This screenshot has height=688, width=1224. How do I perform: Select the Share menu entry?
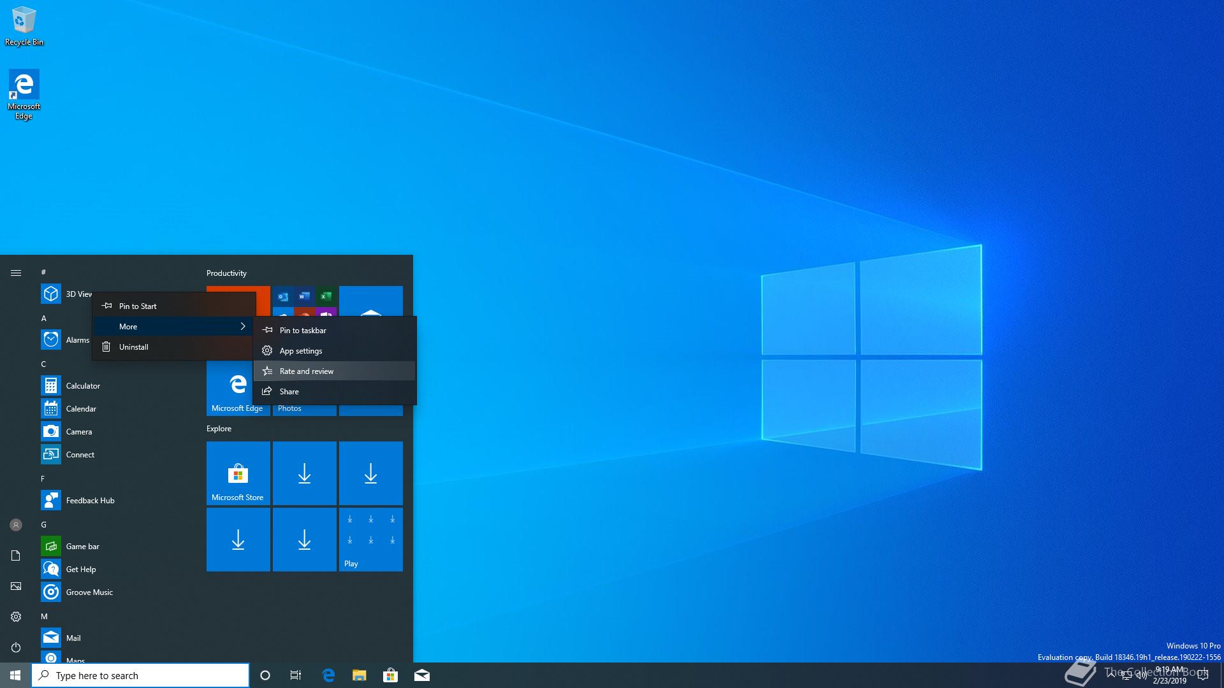pyautogui.click(x=289, y=392)
